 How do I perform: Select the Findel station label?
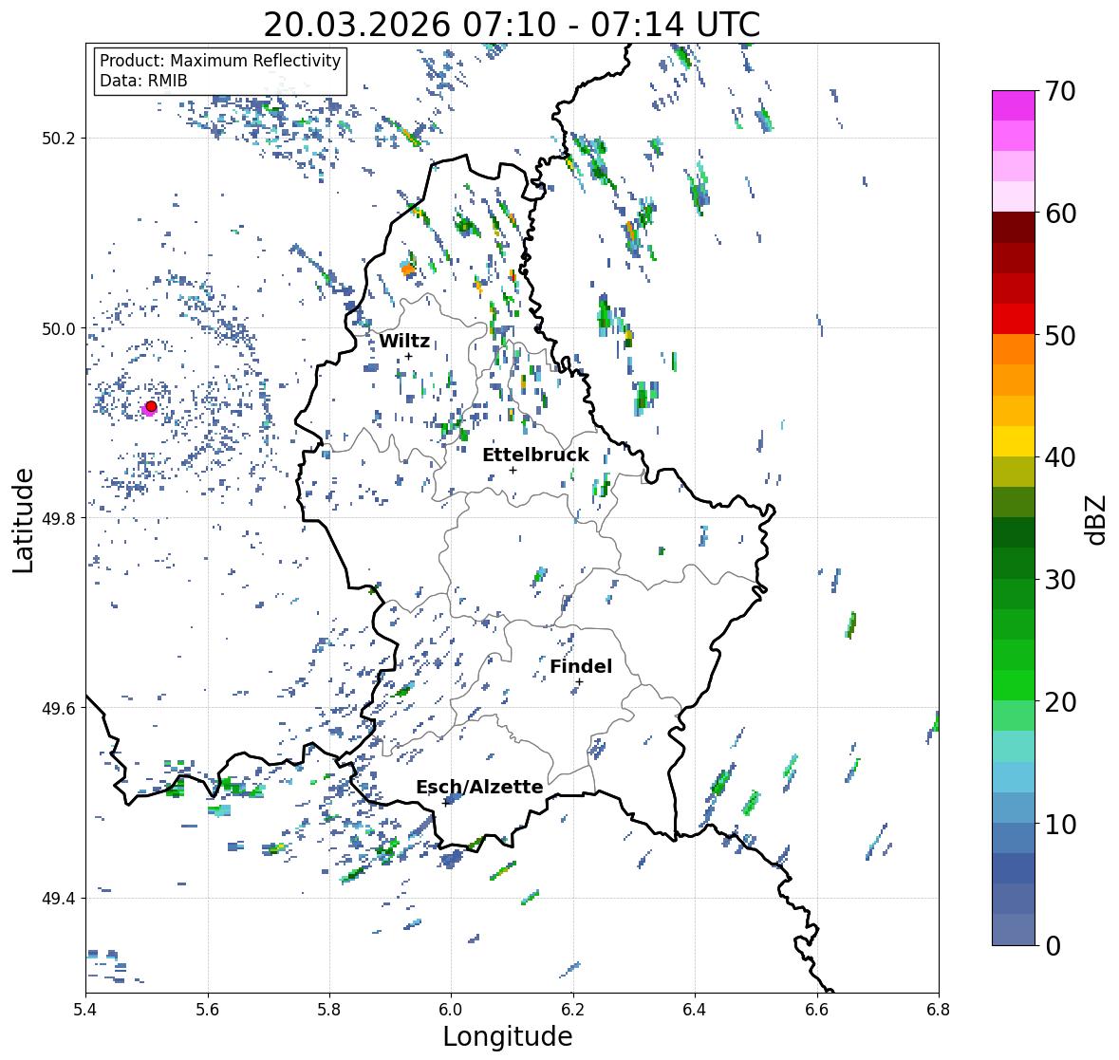click(580, 666)
